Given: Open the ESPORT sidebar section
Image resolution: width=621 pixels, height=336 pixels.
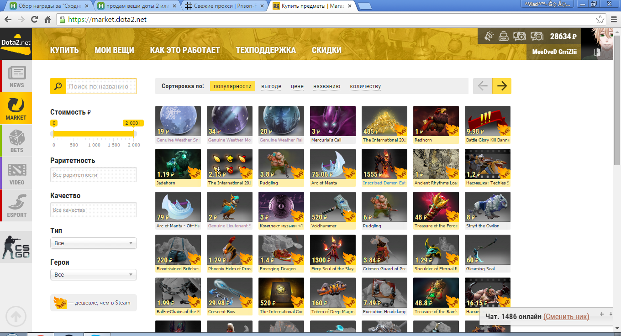Looking at the screenshot, I should pos(16,205).
